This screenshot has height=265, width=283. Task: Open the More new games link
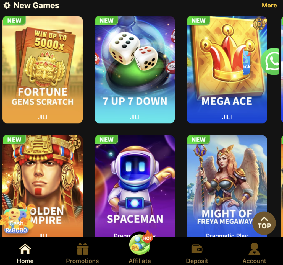(x=269, y=6)
